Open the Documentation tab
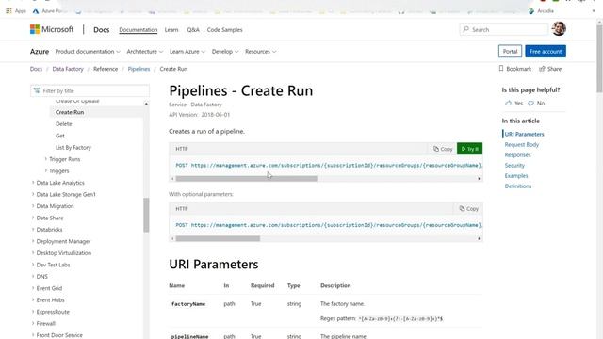The width and height of the screenshot is (603, 339). (x=139, y=29)
